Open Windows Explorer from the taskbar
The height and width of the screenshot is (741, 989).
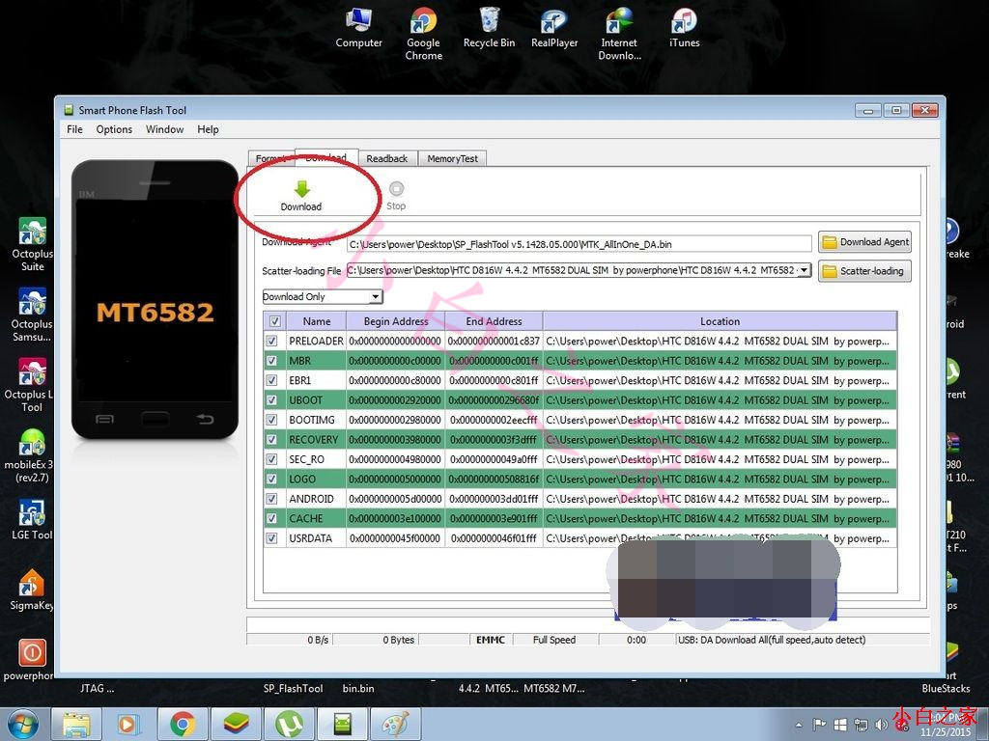click(75, 724)
